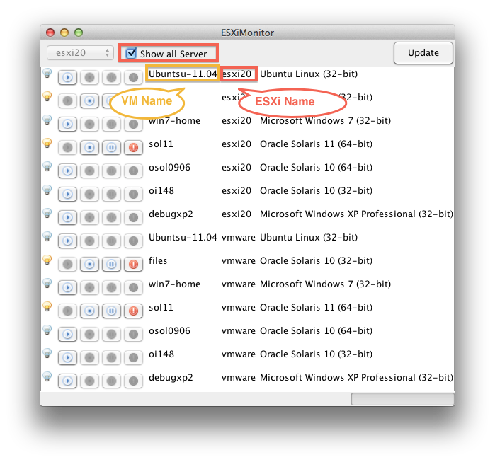Suspend the sol11 VM on esxi20
The height and width of the screenshot is (462, 495).
[x=111, y=147]
